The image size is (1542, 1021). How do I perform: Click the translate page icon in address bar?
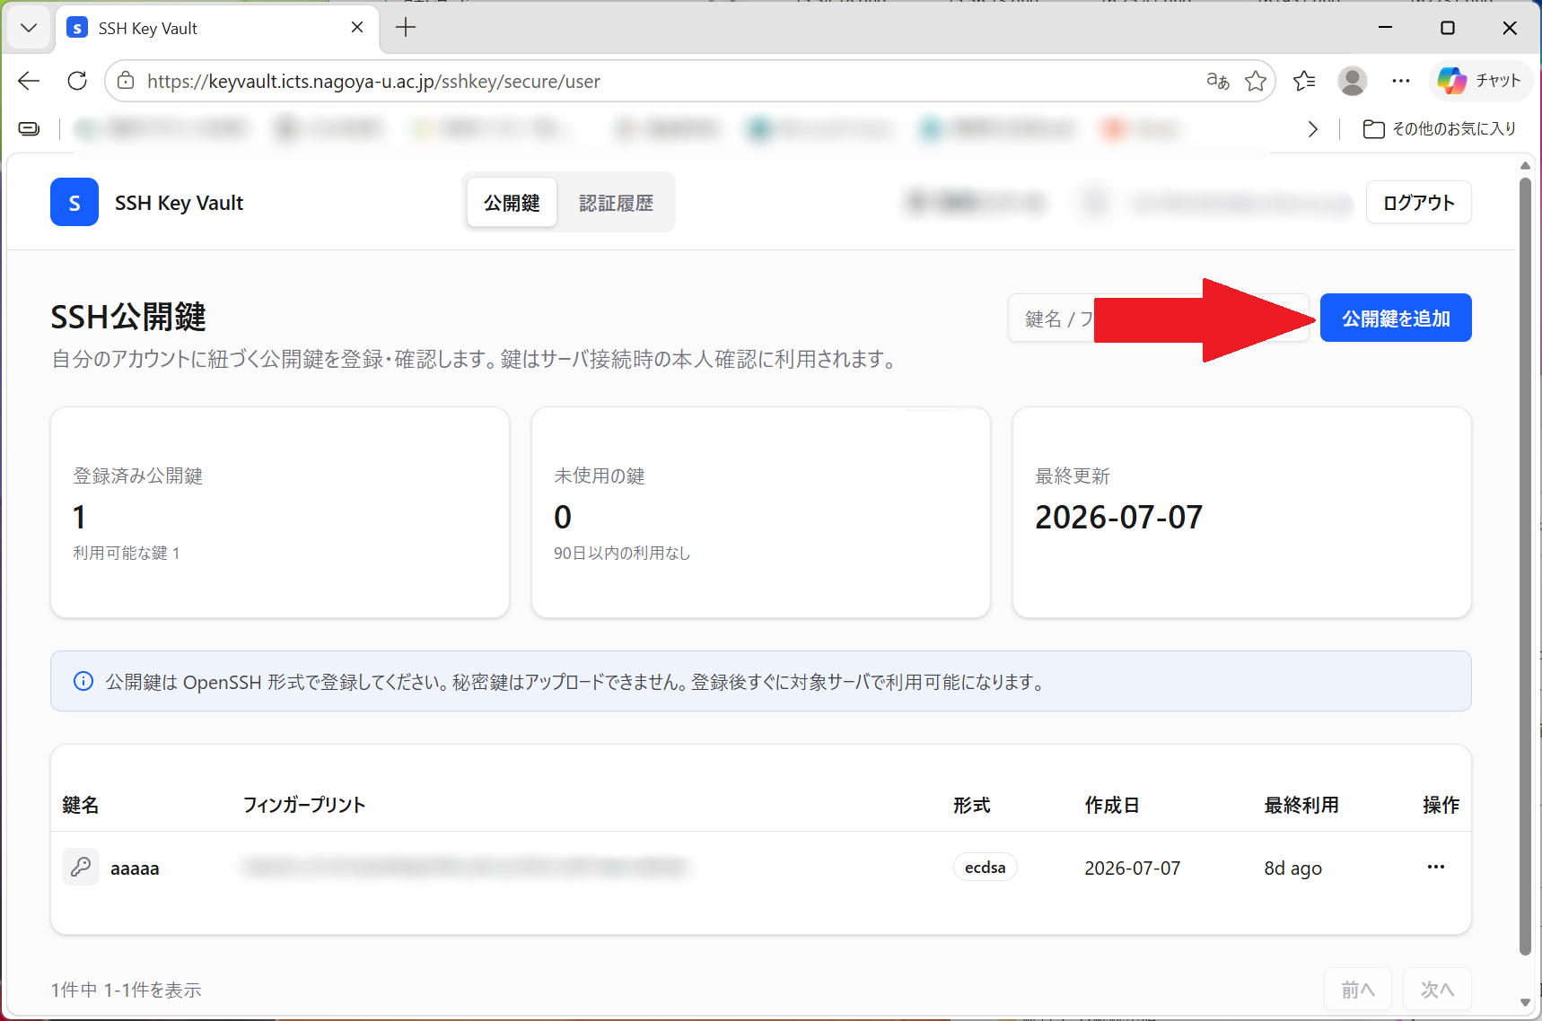click(1218, 81)
